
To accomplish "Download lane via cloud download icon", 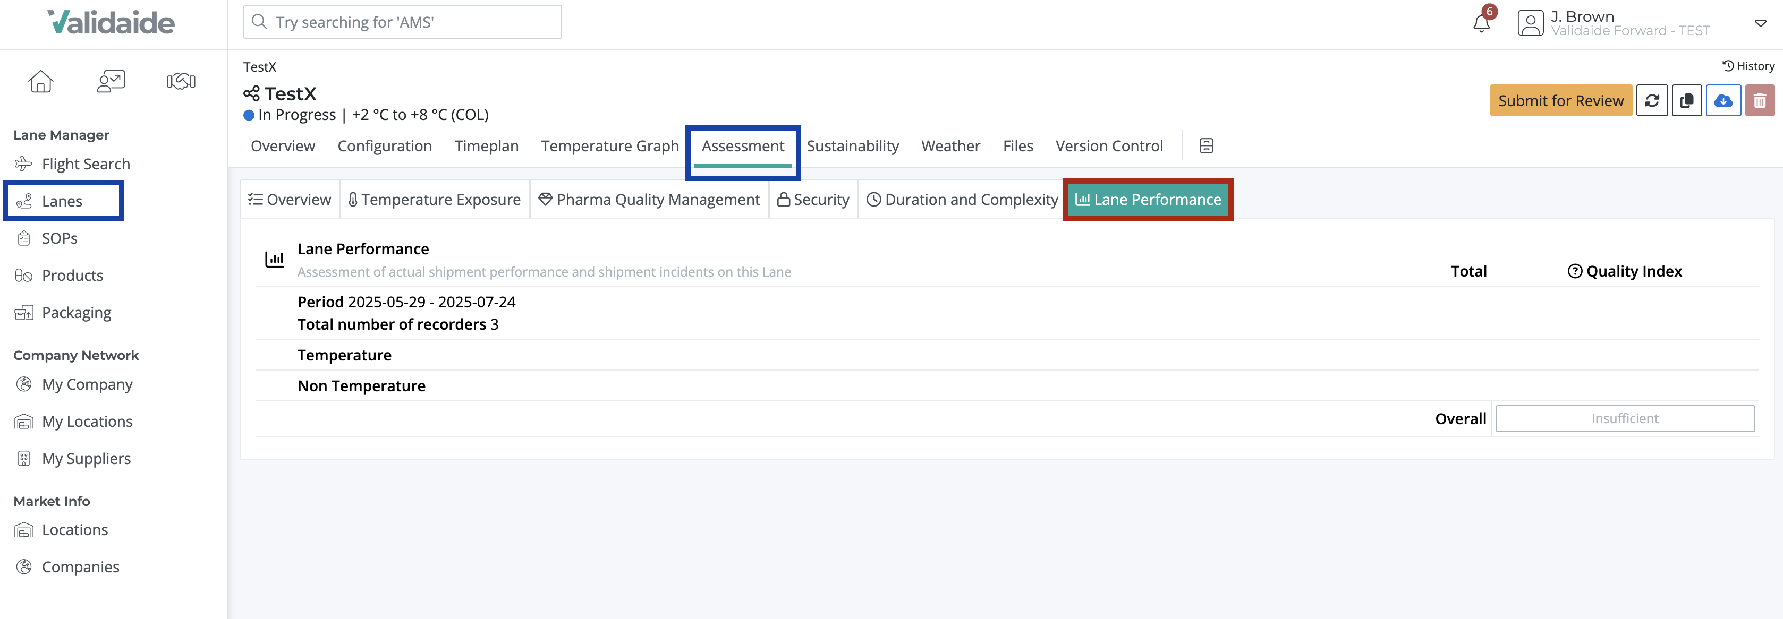I will [1723, 101].
